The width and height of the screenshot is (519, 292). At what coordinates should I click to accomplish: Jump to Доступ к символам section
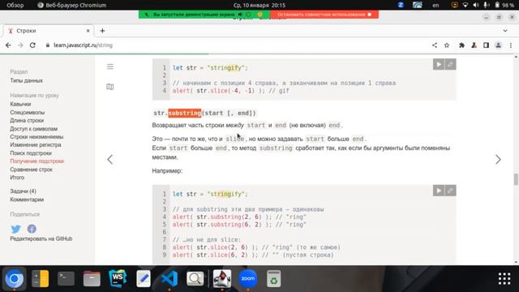tap(34, 129)
